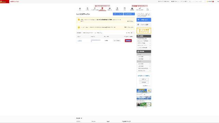This screenshot has height=123, width=219.
Task: Click the top search field in header
Action: pos(197,1)
